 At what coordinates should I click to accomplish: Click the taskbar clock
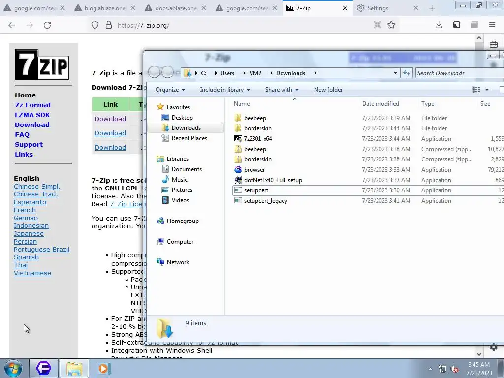[479, 369]
